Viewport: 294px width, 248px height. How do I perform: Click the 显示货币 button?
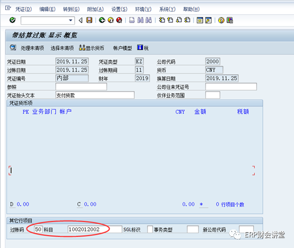click(x=91, y=48)
